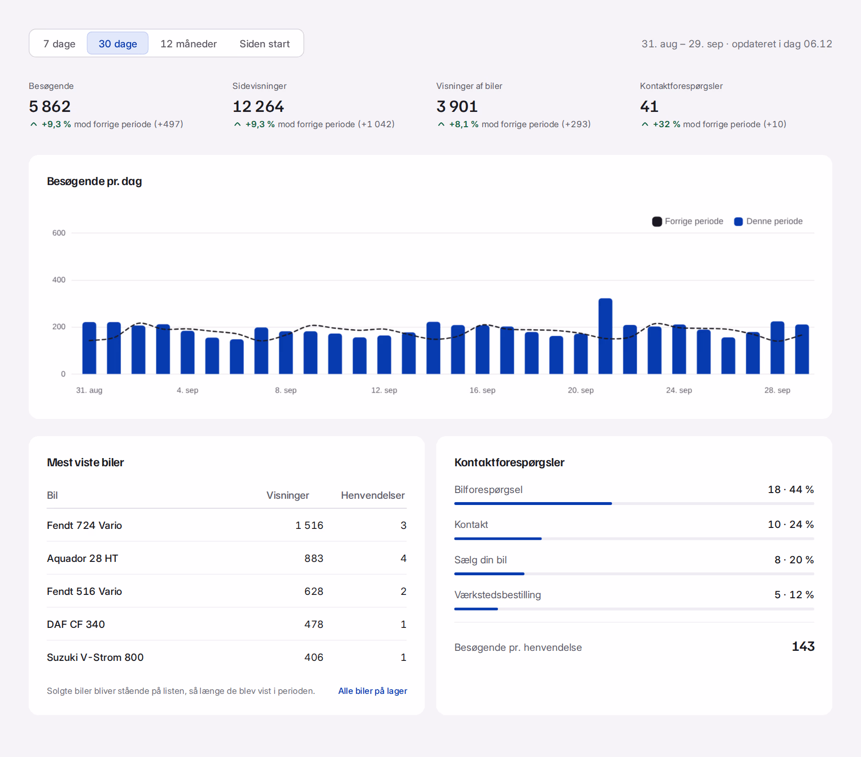
Task: Open the Alle biler på lager link
Action: tap(373, 691)
